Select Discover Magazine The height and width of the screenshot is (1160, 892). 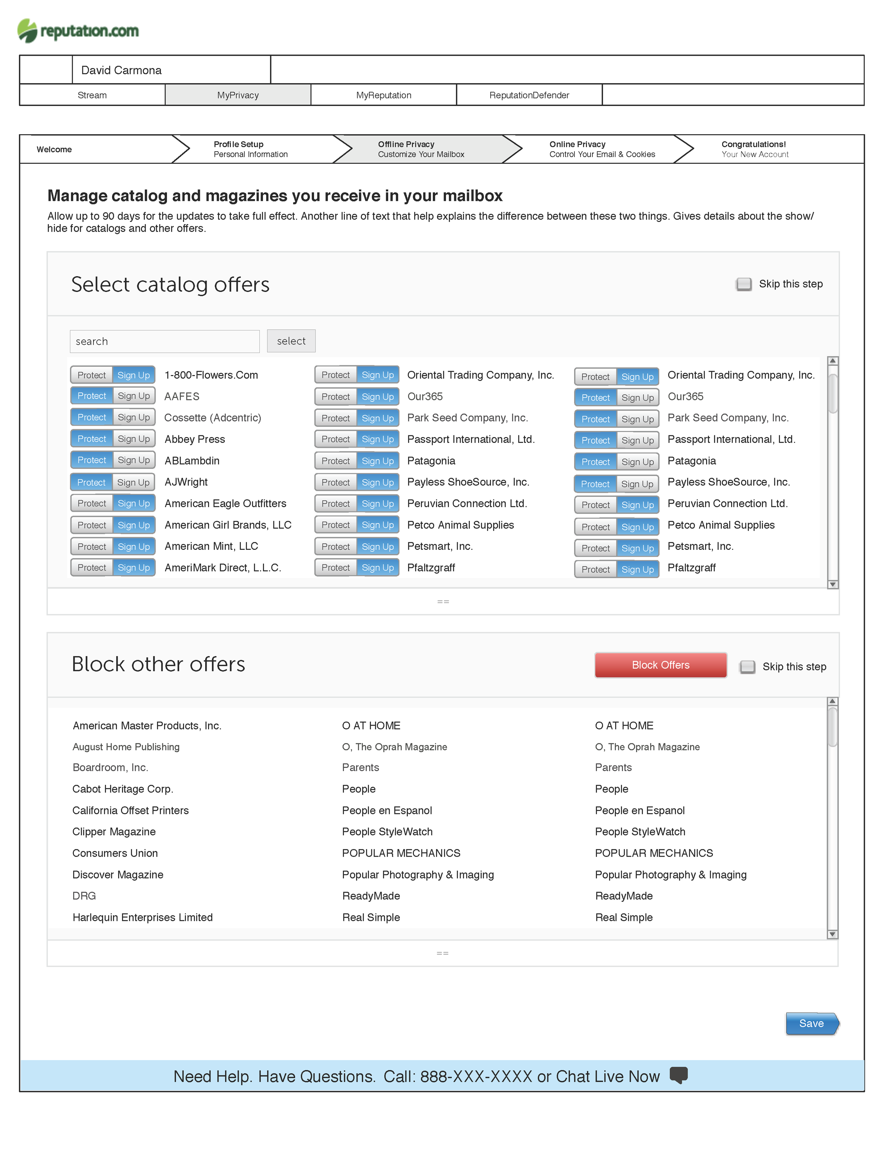coord(118,875)
